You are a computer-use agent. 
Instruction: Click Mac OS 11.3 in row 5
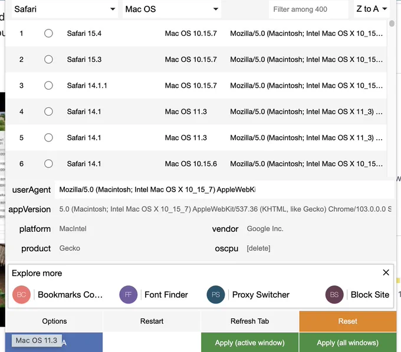(x=186, y=138)
